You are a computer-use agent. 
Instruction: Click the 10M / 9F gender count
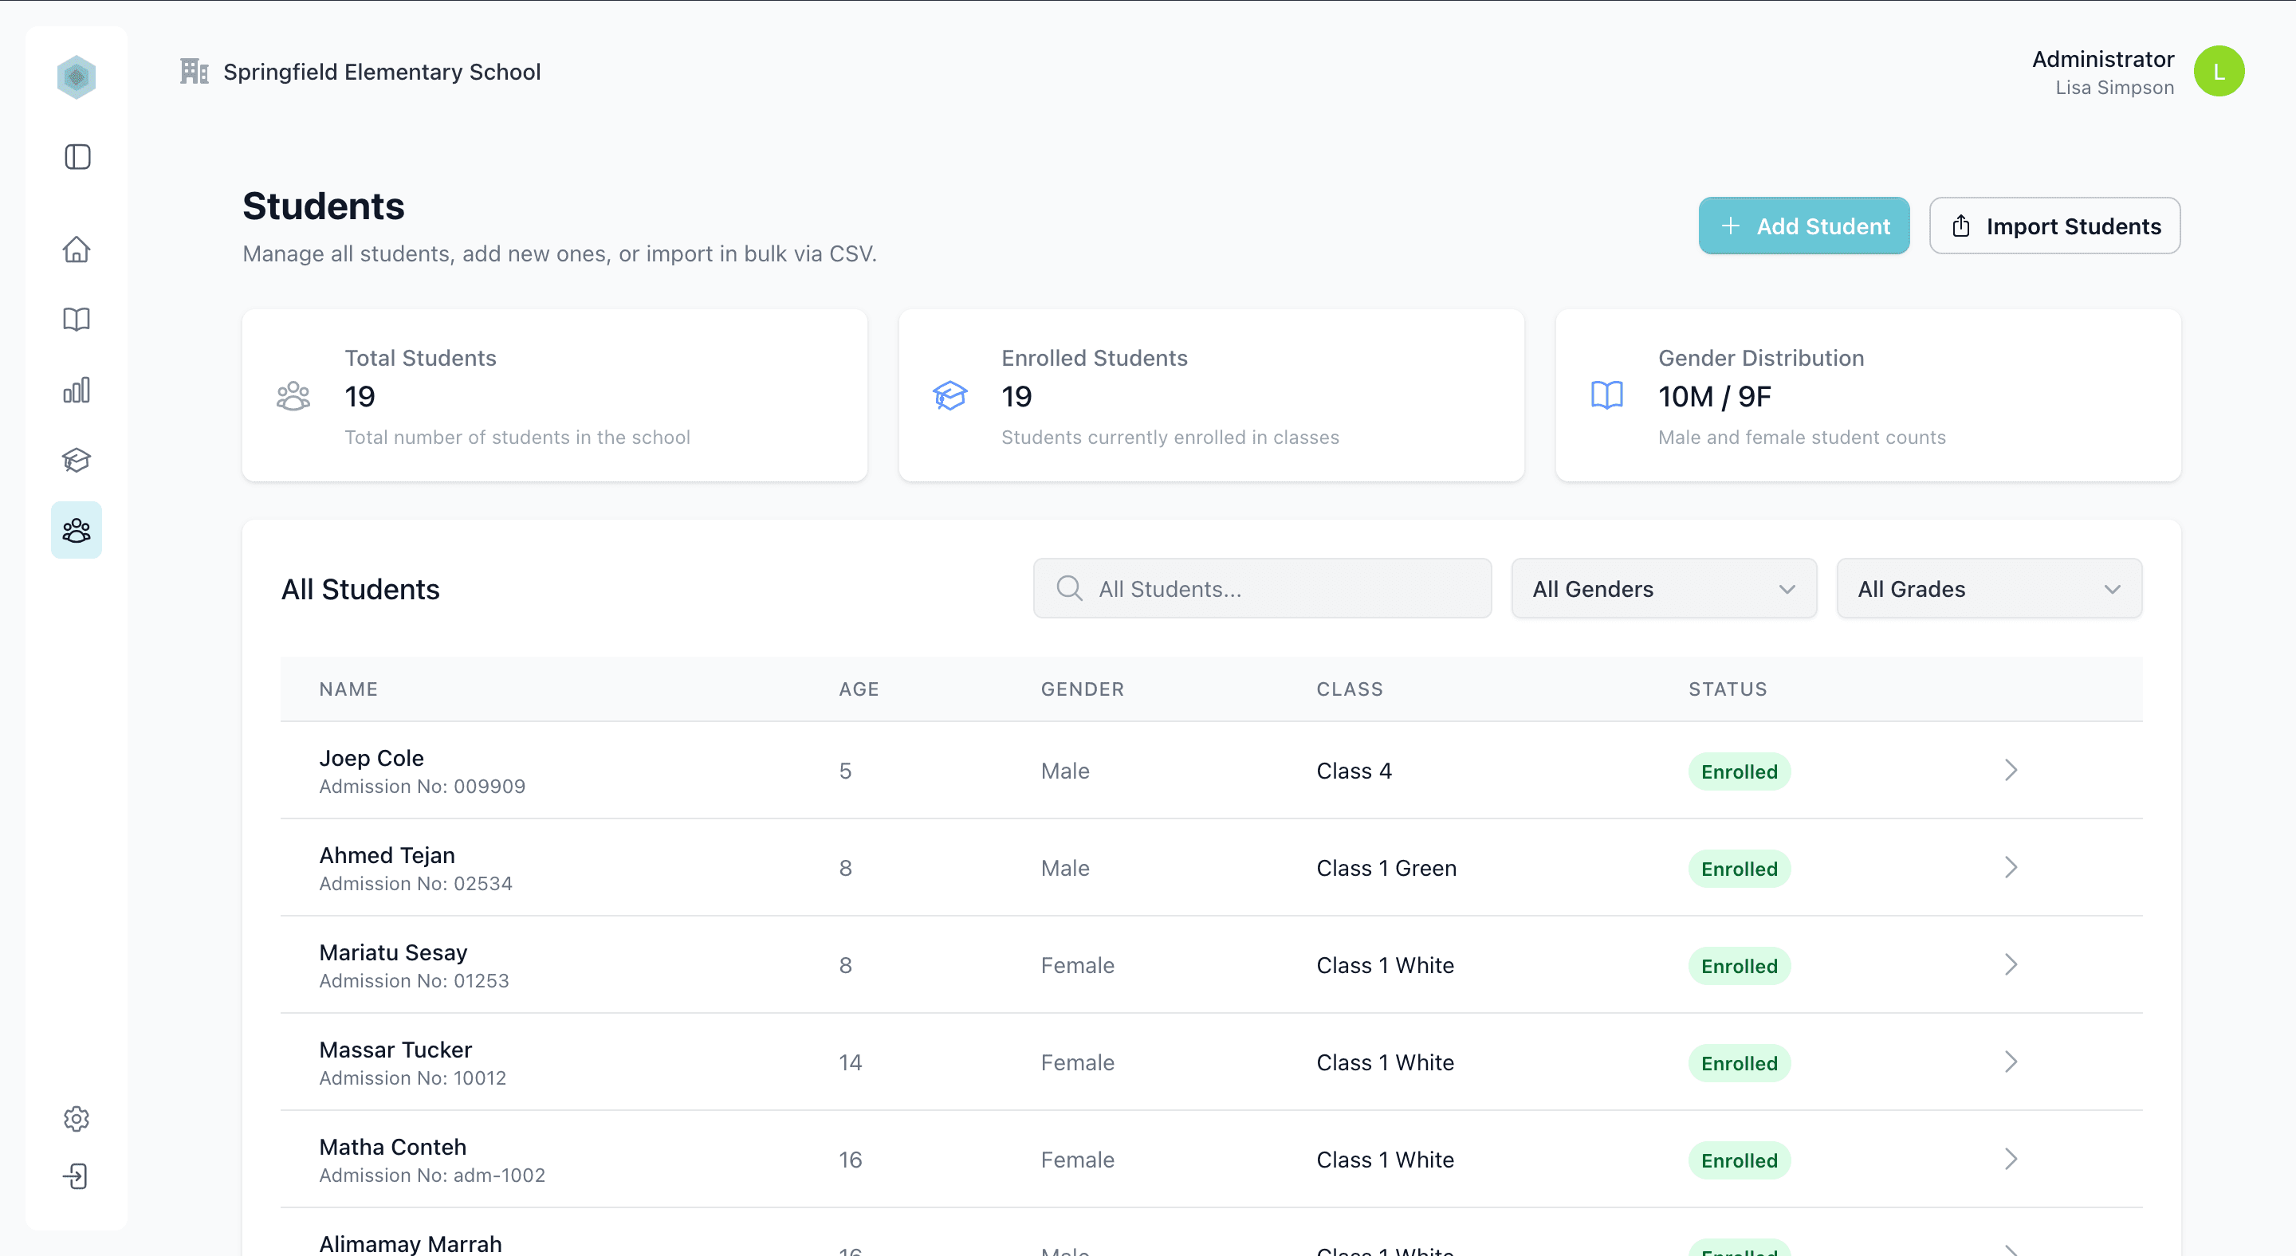coord(1714,396)
